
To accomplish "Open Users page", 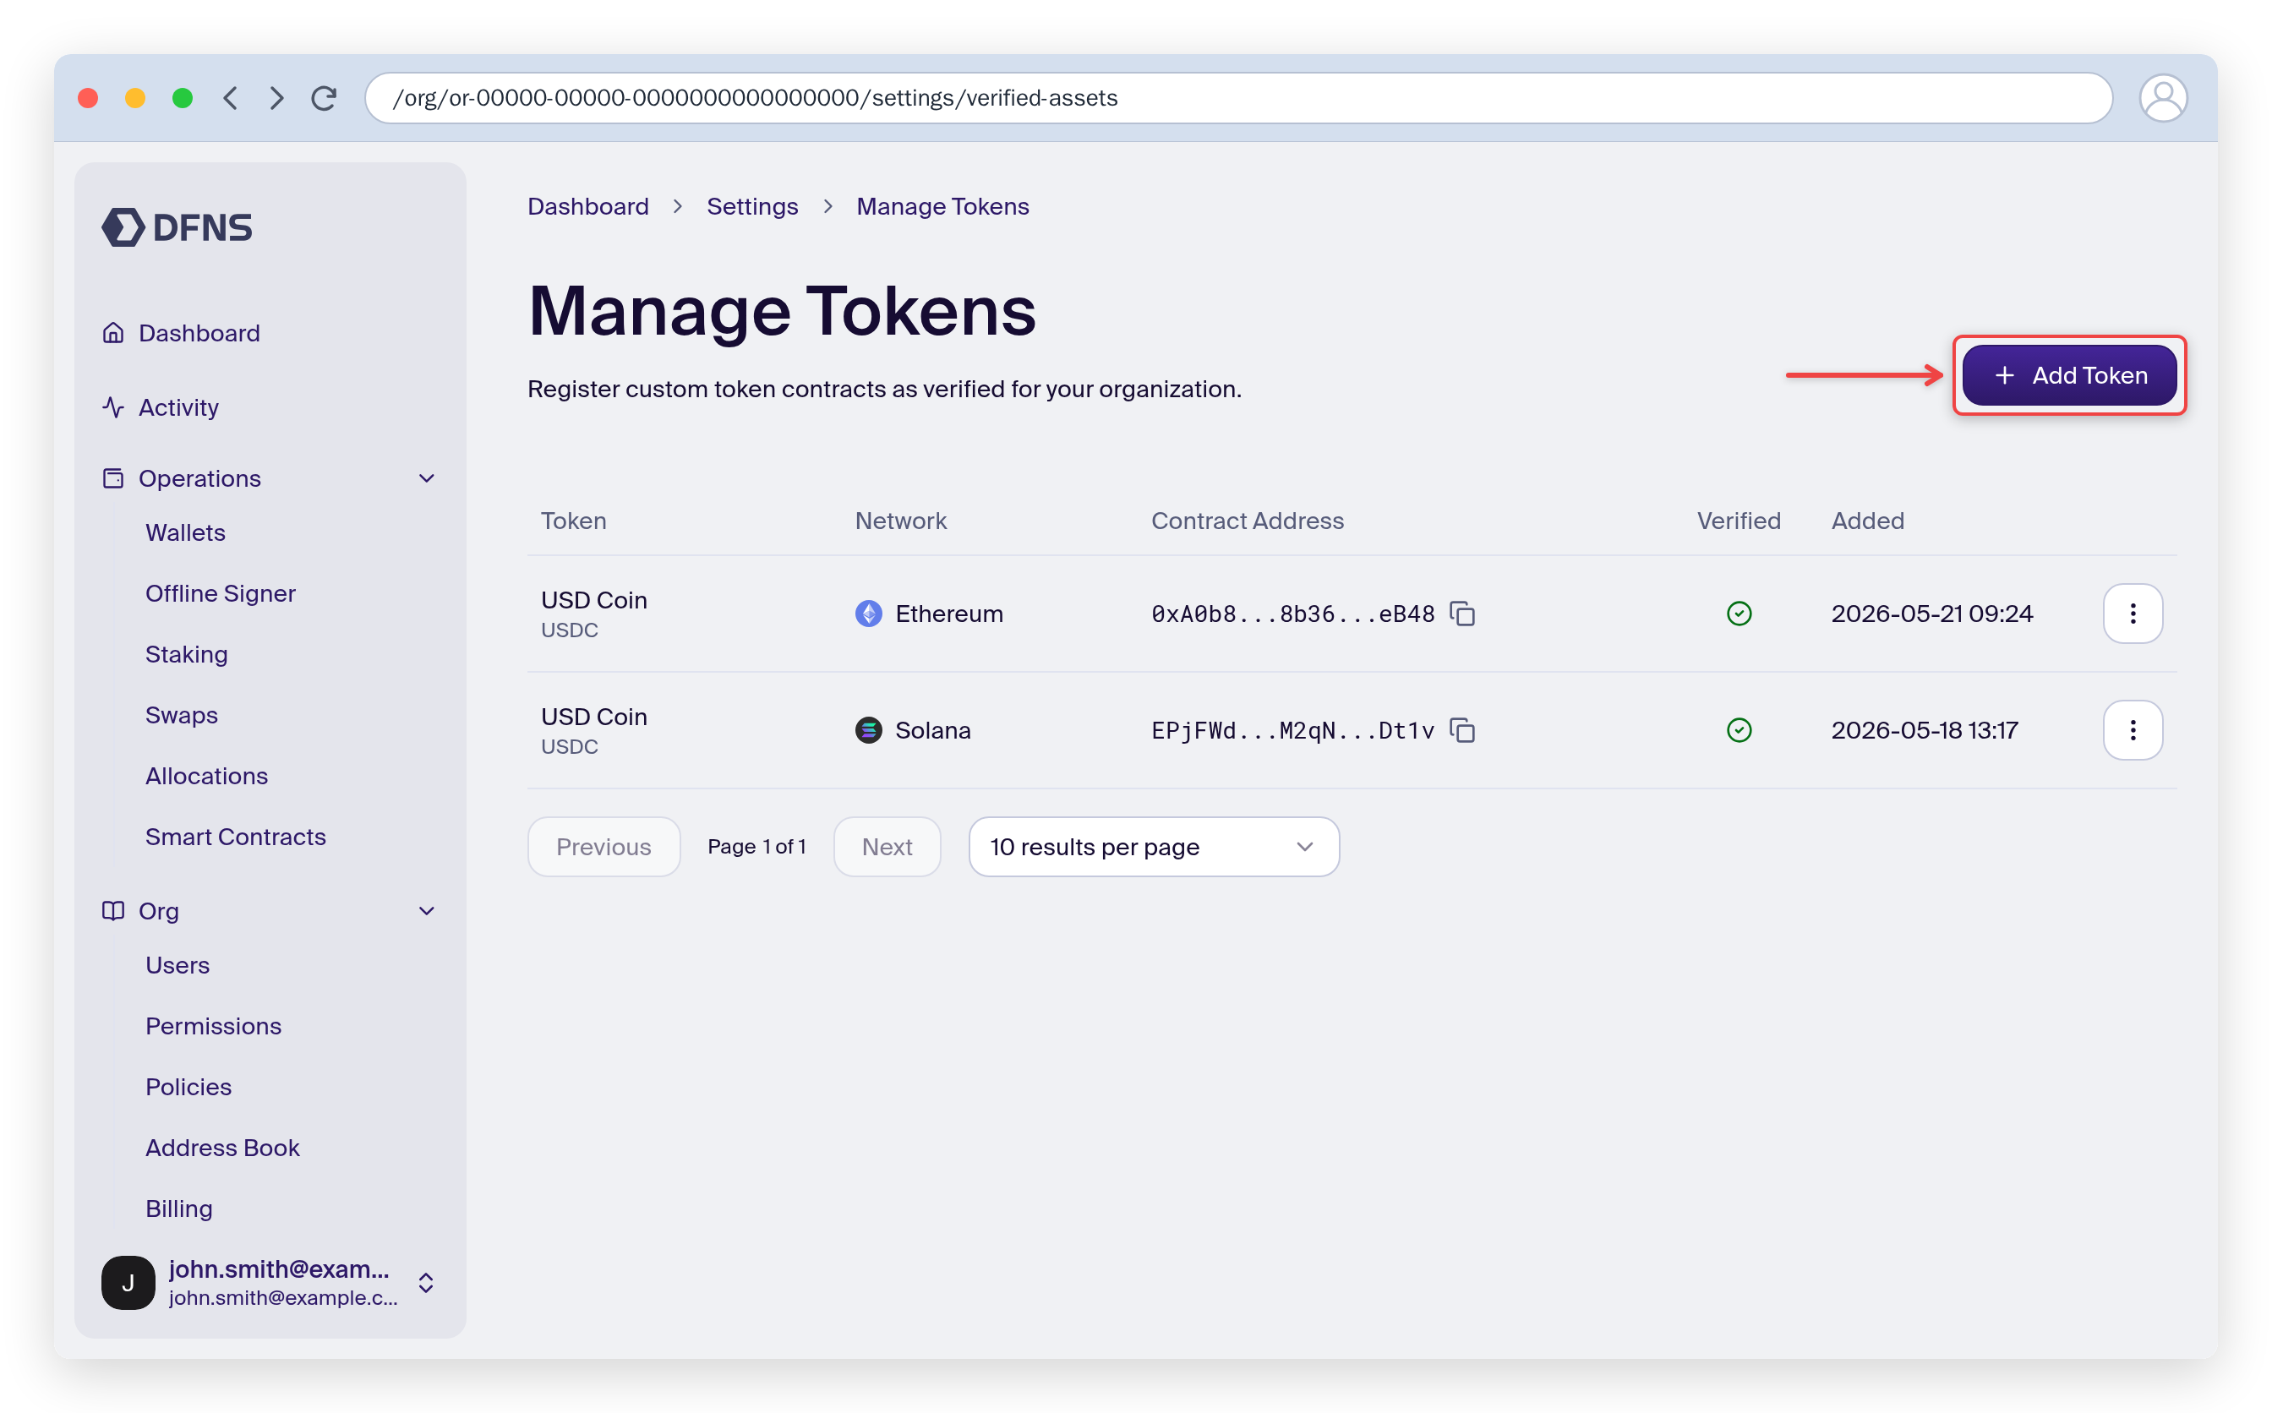I will (177, 965).
